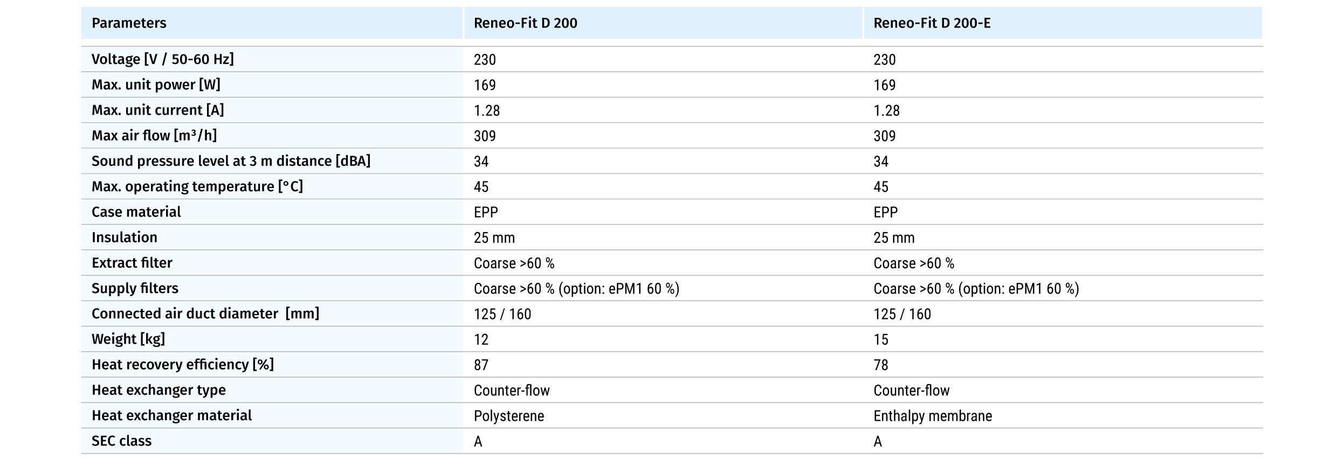
Task: Select the Case material row label
Action: coord(136,212)
